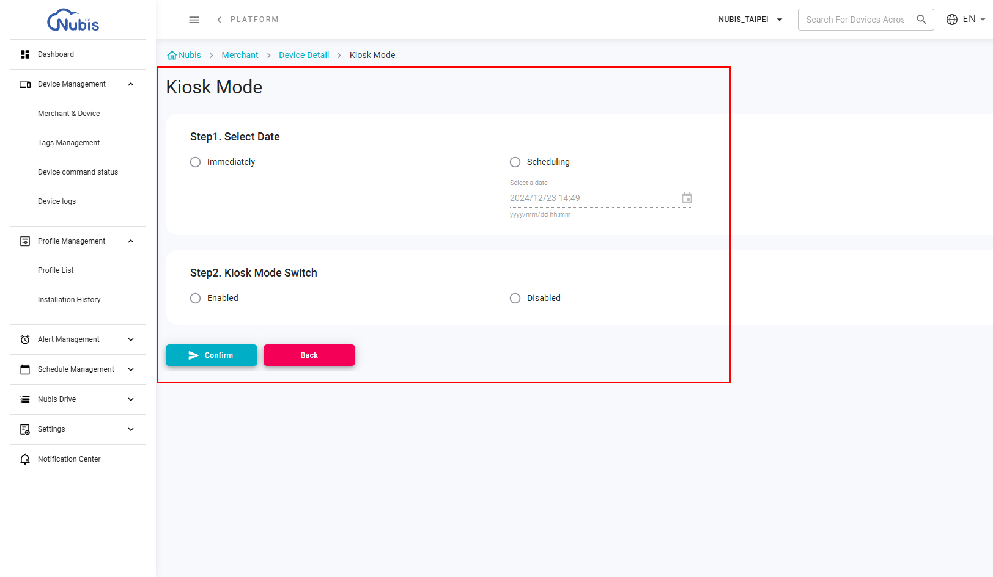Follow the Merchant breadcrumb link

240,55
